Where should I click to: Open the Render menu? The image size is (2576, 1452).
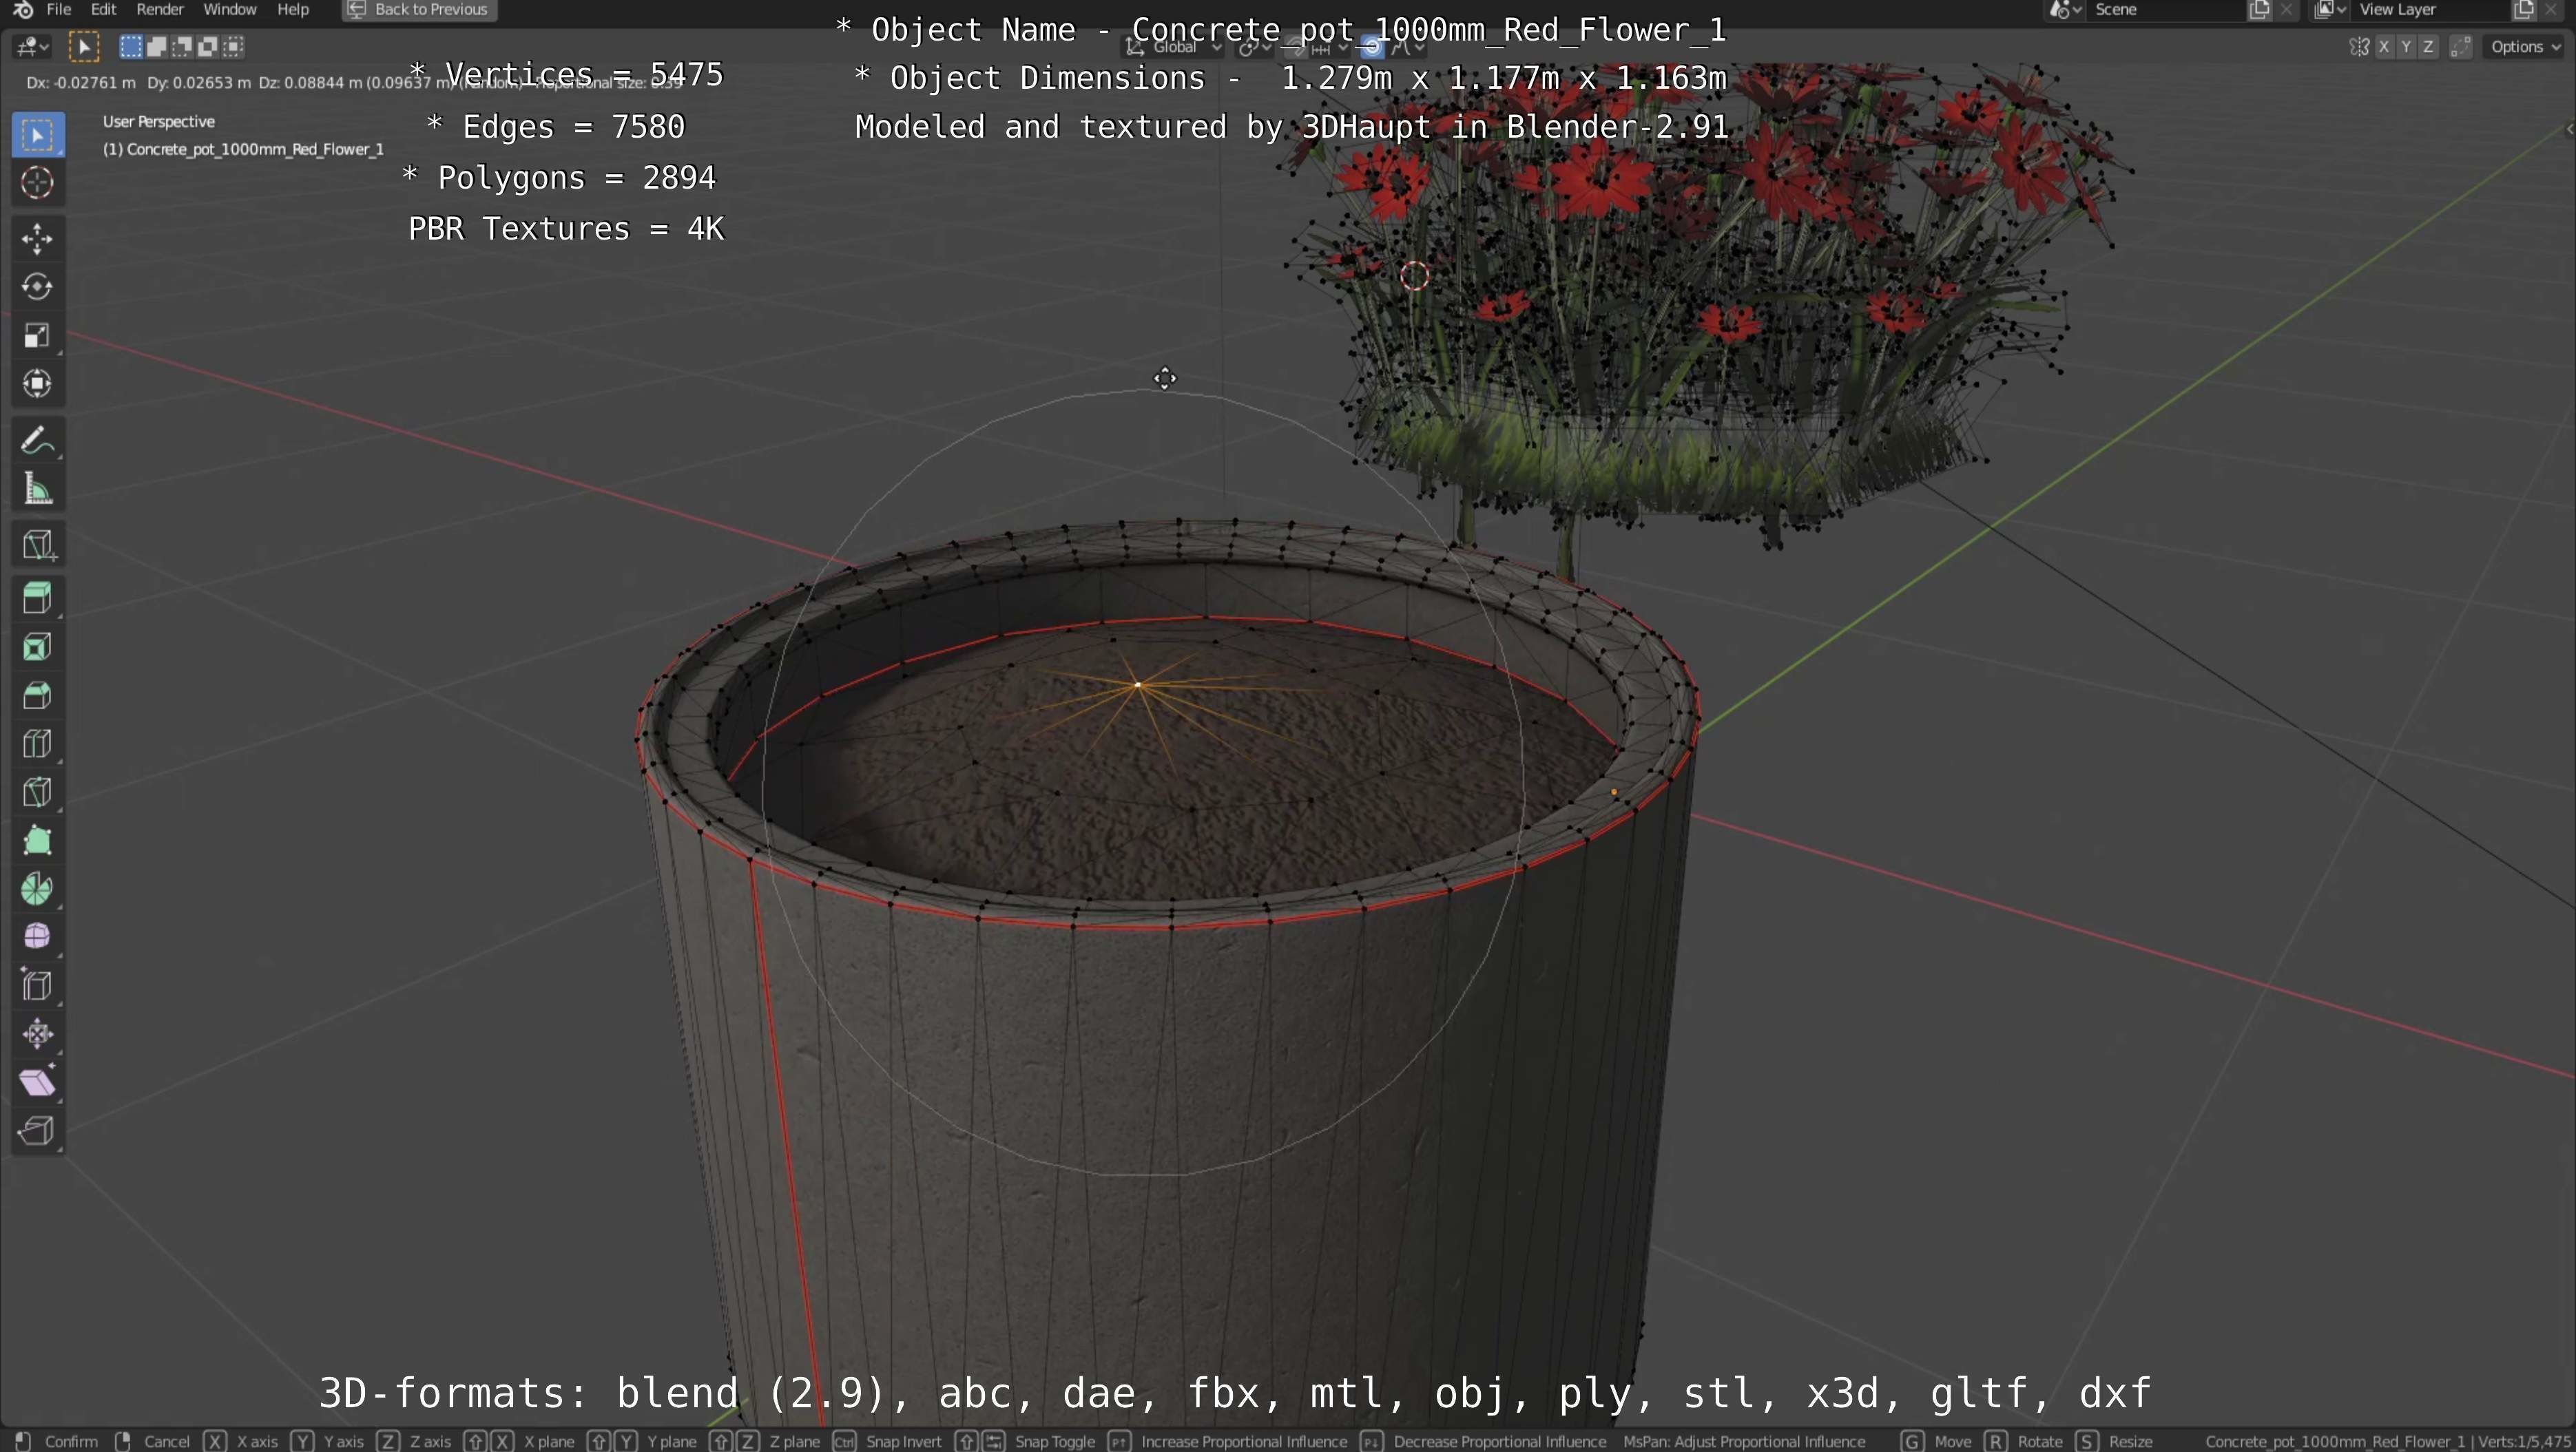[x=160, y=10]
